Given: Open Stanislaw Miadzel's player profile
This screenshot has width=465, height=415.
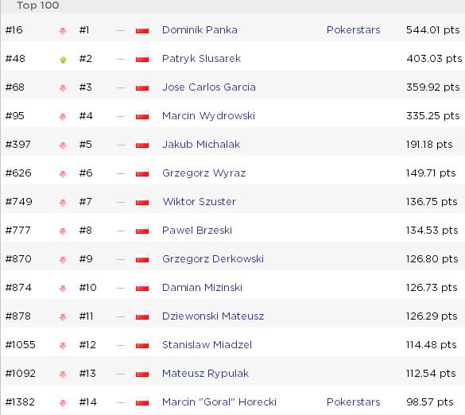Looking at the screenshot, I should 207,345.
